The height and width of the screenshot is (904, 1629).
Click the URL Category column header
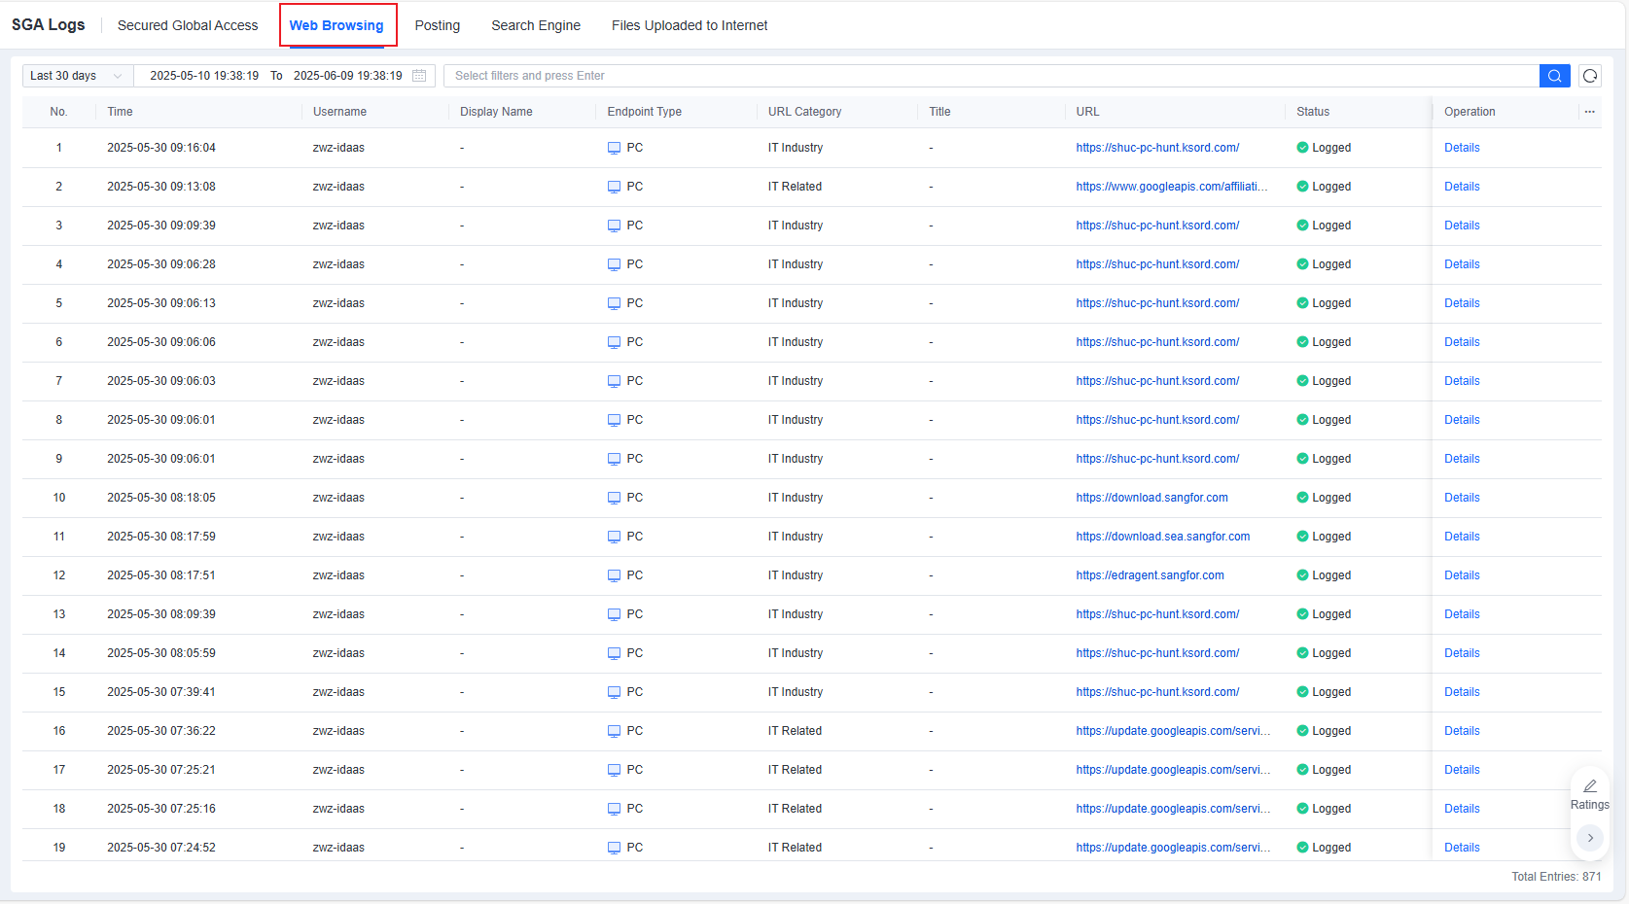coord(804,112)
